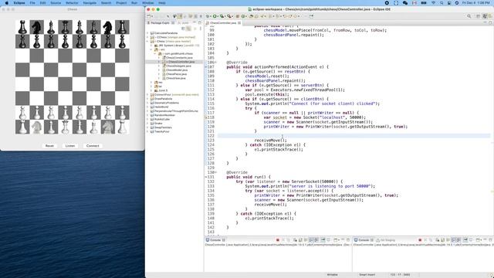This screenshot has height=278, width=494.
Task: Select the ChessController.java editor tab
Action: [223, 23]
